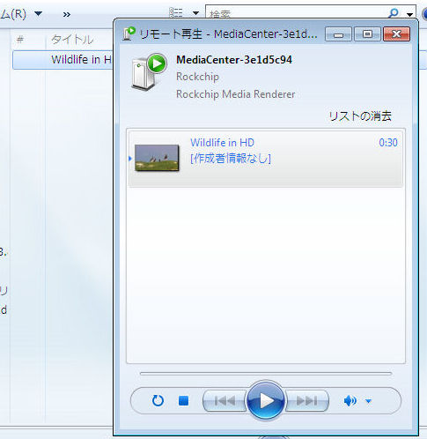The image size is (427, 439).
Task: Toggle repeat with the circular arrow icon
Action: tap(158, 400)
